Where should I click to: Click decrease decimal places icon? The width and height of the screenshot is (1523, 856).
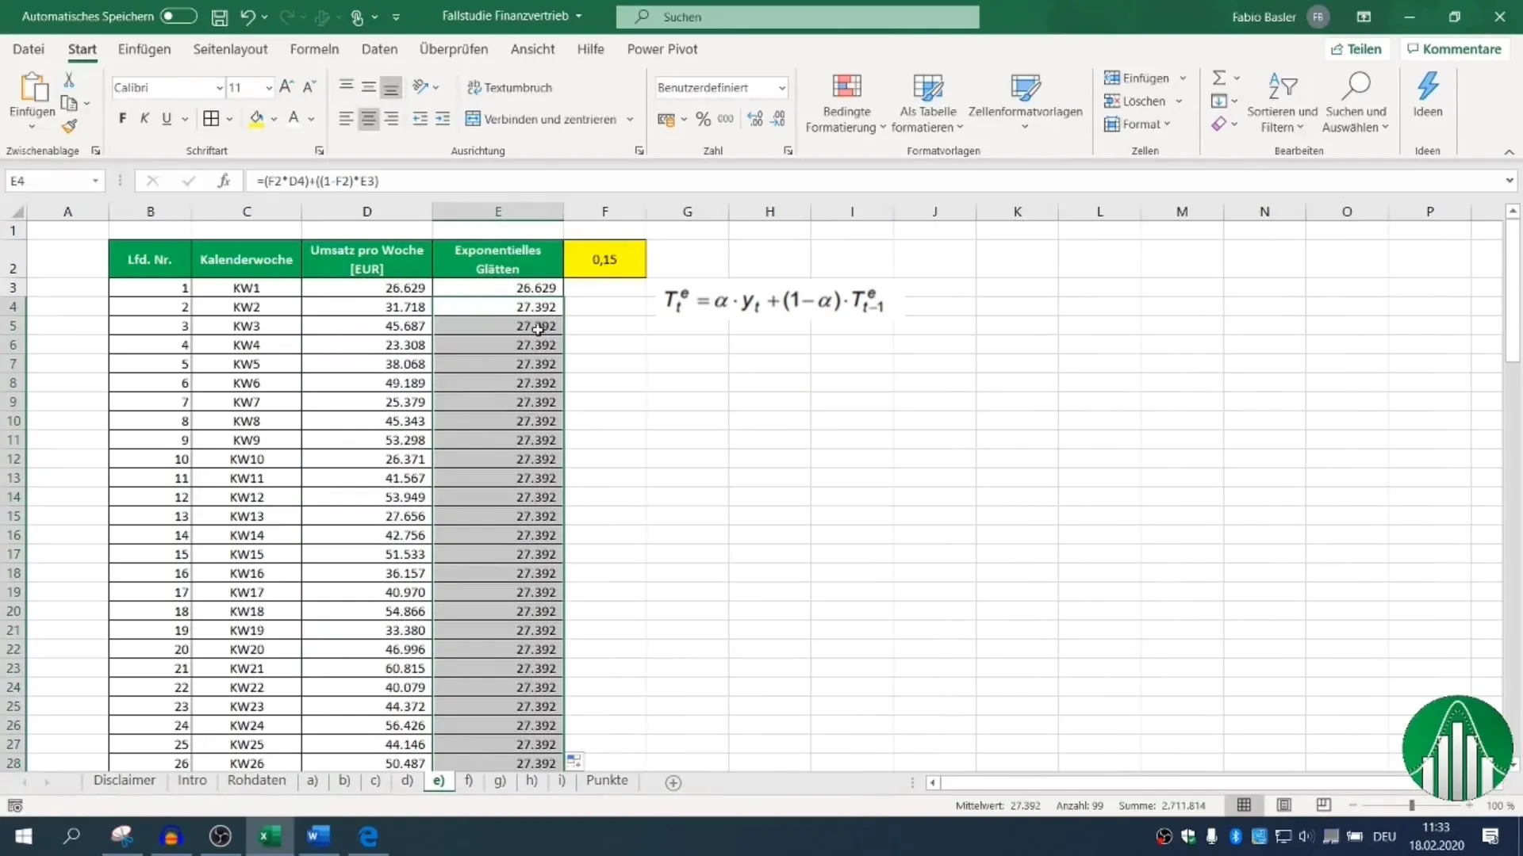[x=779, y=119]
